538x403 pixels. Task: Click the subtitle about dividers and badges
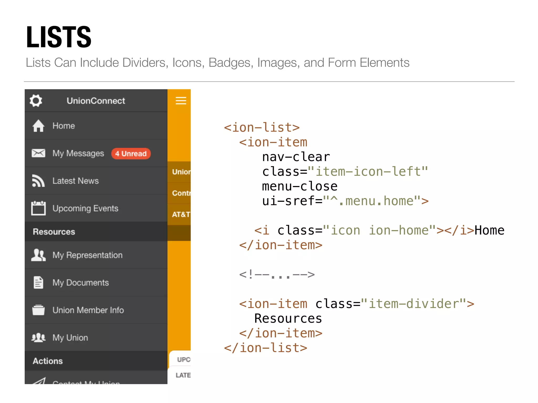(218, 63)
